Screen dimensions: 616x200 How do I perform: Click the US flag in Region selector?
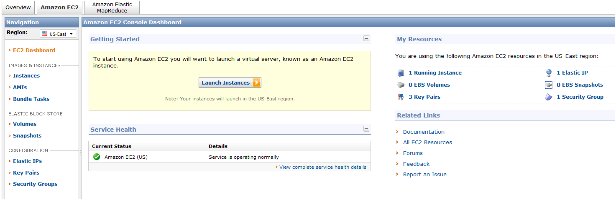click(x=44, y=34)
